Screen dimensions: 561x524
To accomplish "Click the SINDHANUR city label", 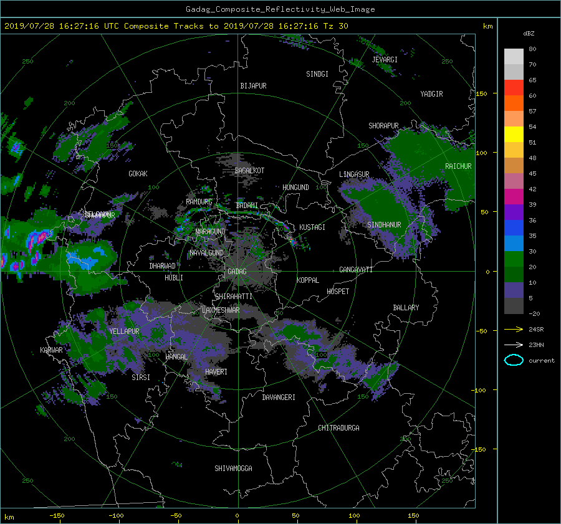I will 384,225.
